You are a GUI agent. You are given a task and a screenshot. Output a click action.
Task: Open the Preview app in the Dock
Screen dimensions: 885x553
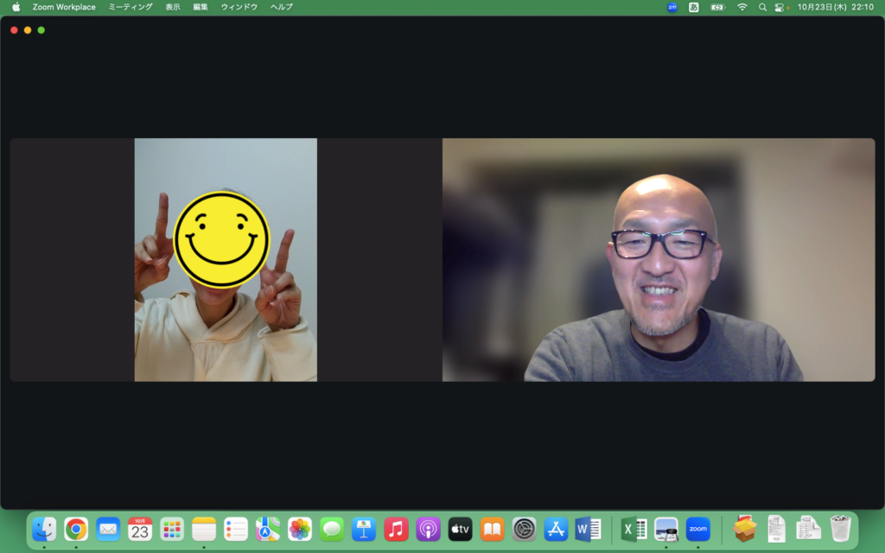point(665,529)
